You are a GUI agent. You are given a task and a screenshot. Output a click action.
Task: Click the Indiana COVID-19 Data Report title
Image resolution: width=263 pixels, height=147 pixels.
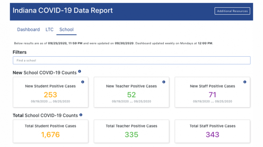pos(63,10)
